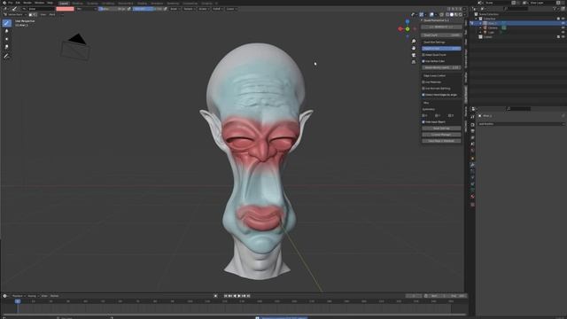
Task: Toggle Use Vertex Color checkbox
Action: [423, 61]
